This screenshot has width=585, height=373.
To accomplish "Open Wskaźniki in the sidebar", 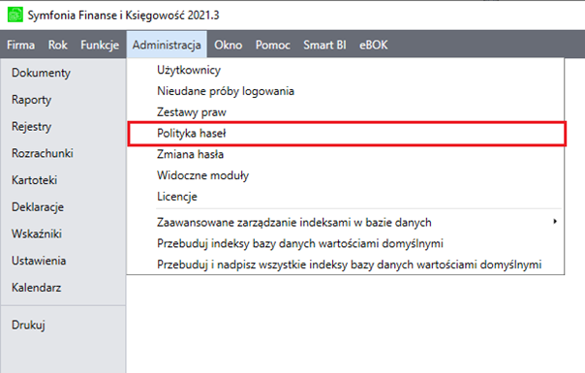I will (37, 234).
